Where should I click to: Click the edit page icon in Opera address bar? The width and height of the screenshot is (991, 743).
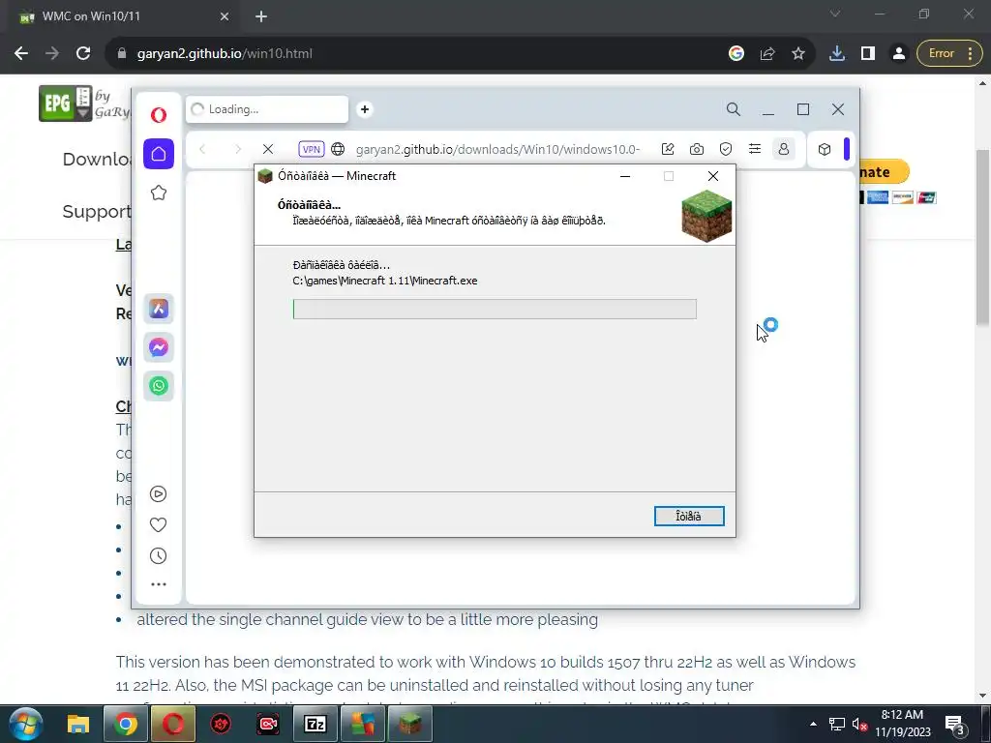(x=668, y=149)
